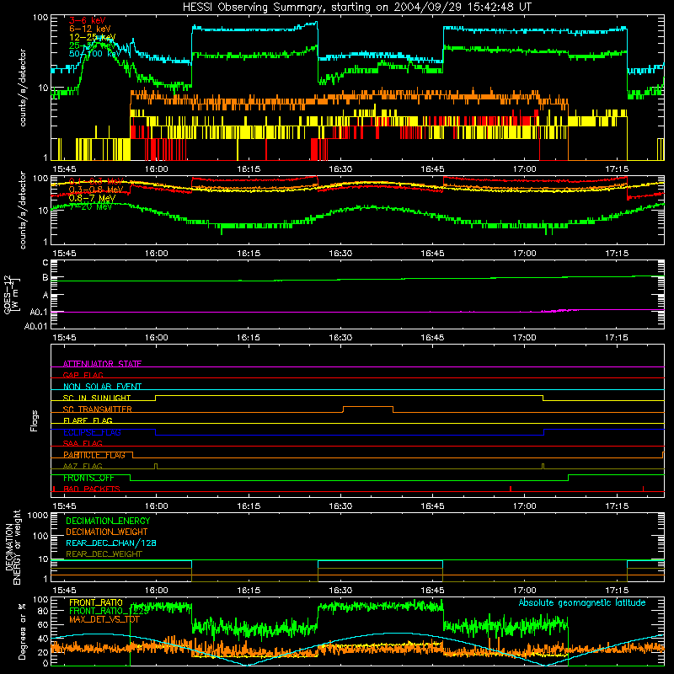Click the SC_TRANSMITTER flag label

click(x=98, y=409)
